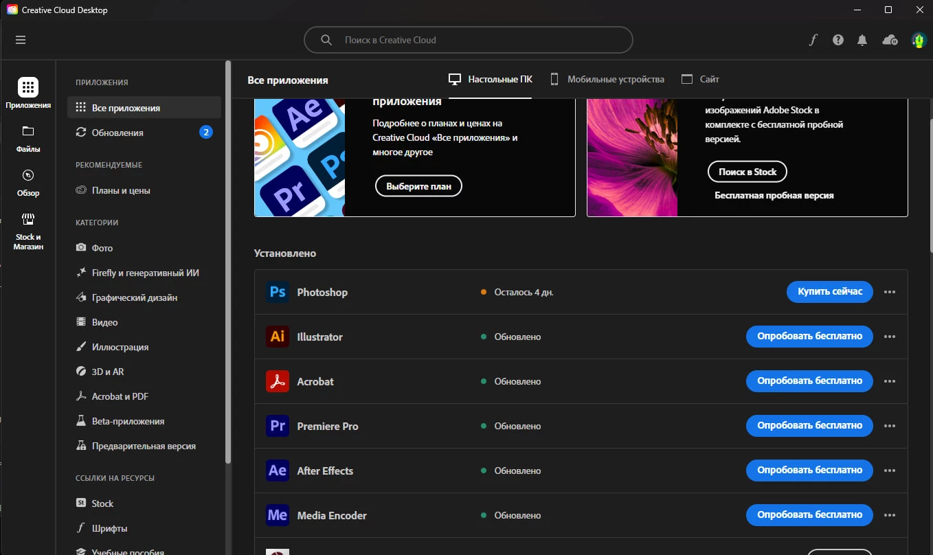Select the Приложения grid icon in left rail
Image resolution: width=933 pixels, height=555 pixels.
click(28, 87)
